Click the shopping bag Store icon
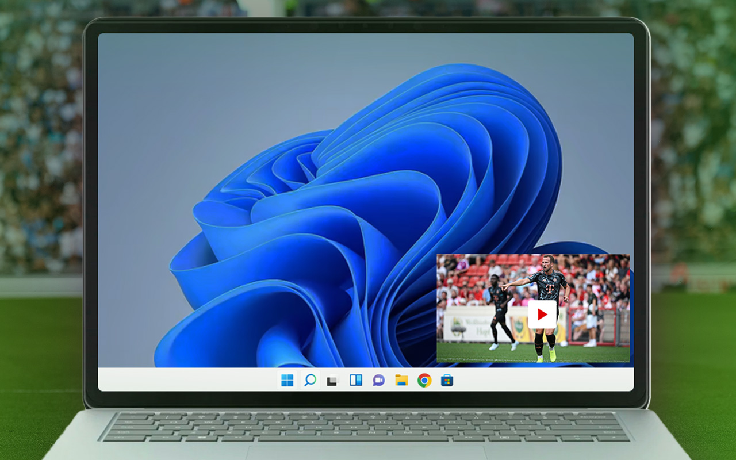The image size is (736, 460). click(447, 380)
